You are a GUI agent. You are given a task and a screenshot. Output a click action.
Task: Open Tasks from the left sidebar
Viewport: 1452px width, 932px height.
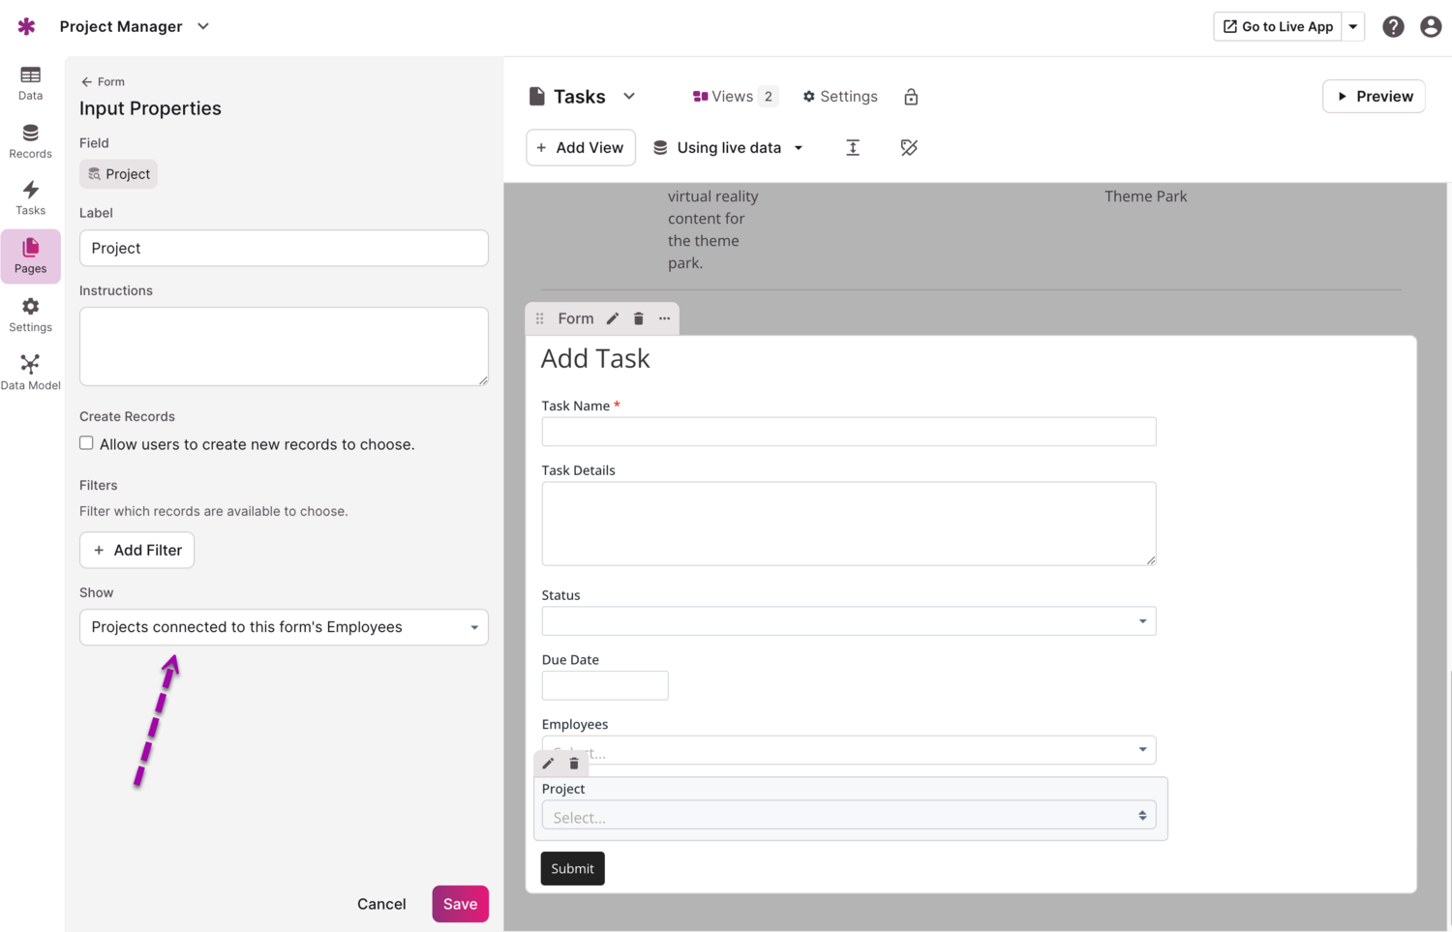click(30, 197)
